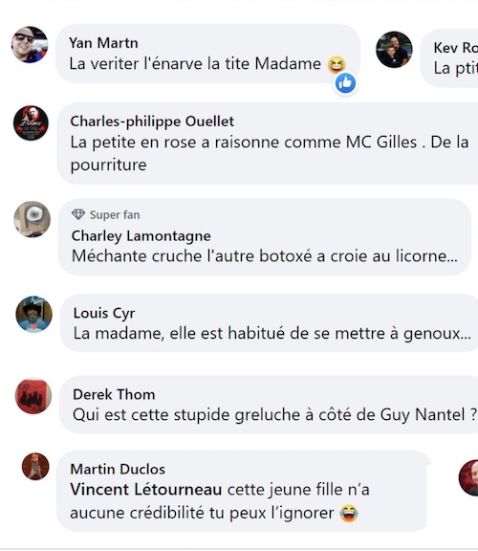Image resolution: width=478 pixels, height=551 pixels.
Task: Open Derek Thom's red avatar
Action: click(33, 396)
